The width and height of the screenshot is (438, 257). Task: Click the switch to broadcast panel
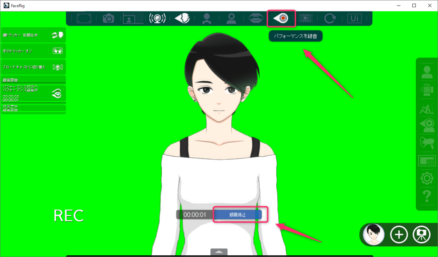point(33,67)
